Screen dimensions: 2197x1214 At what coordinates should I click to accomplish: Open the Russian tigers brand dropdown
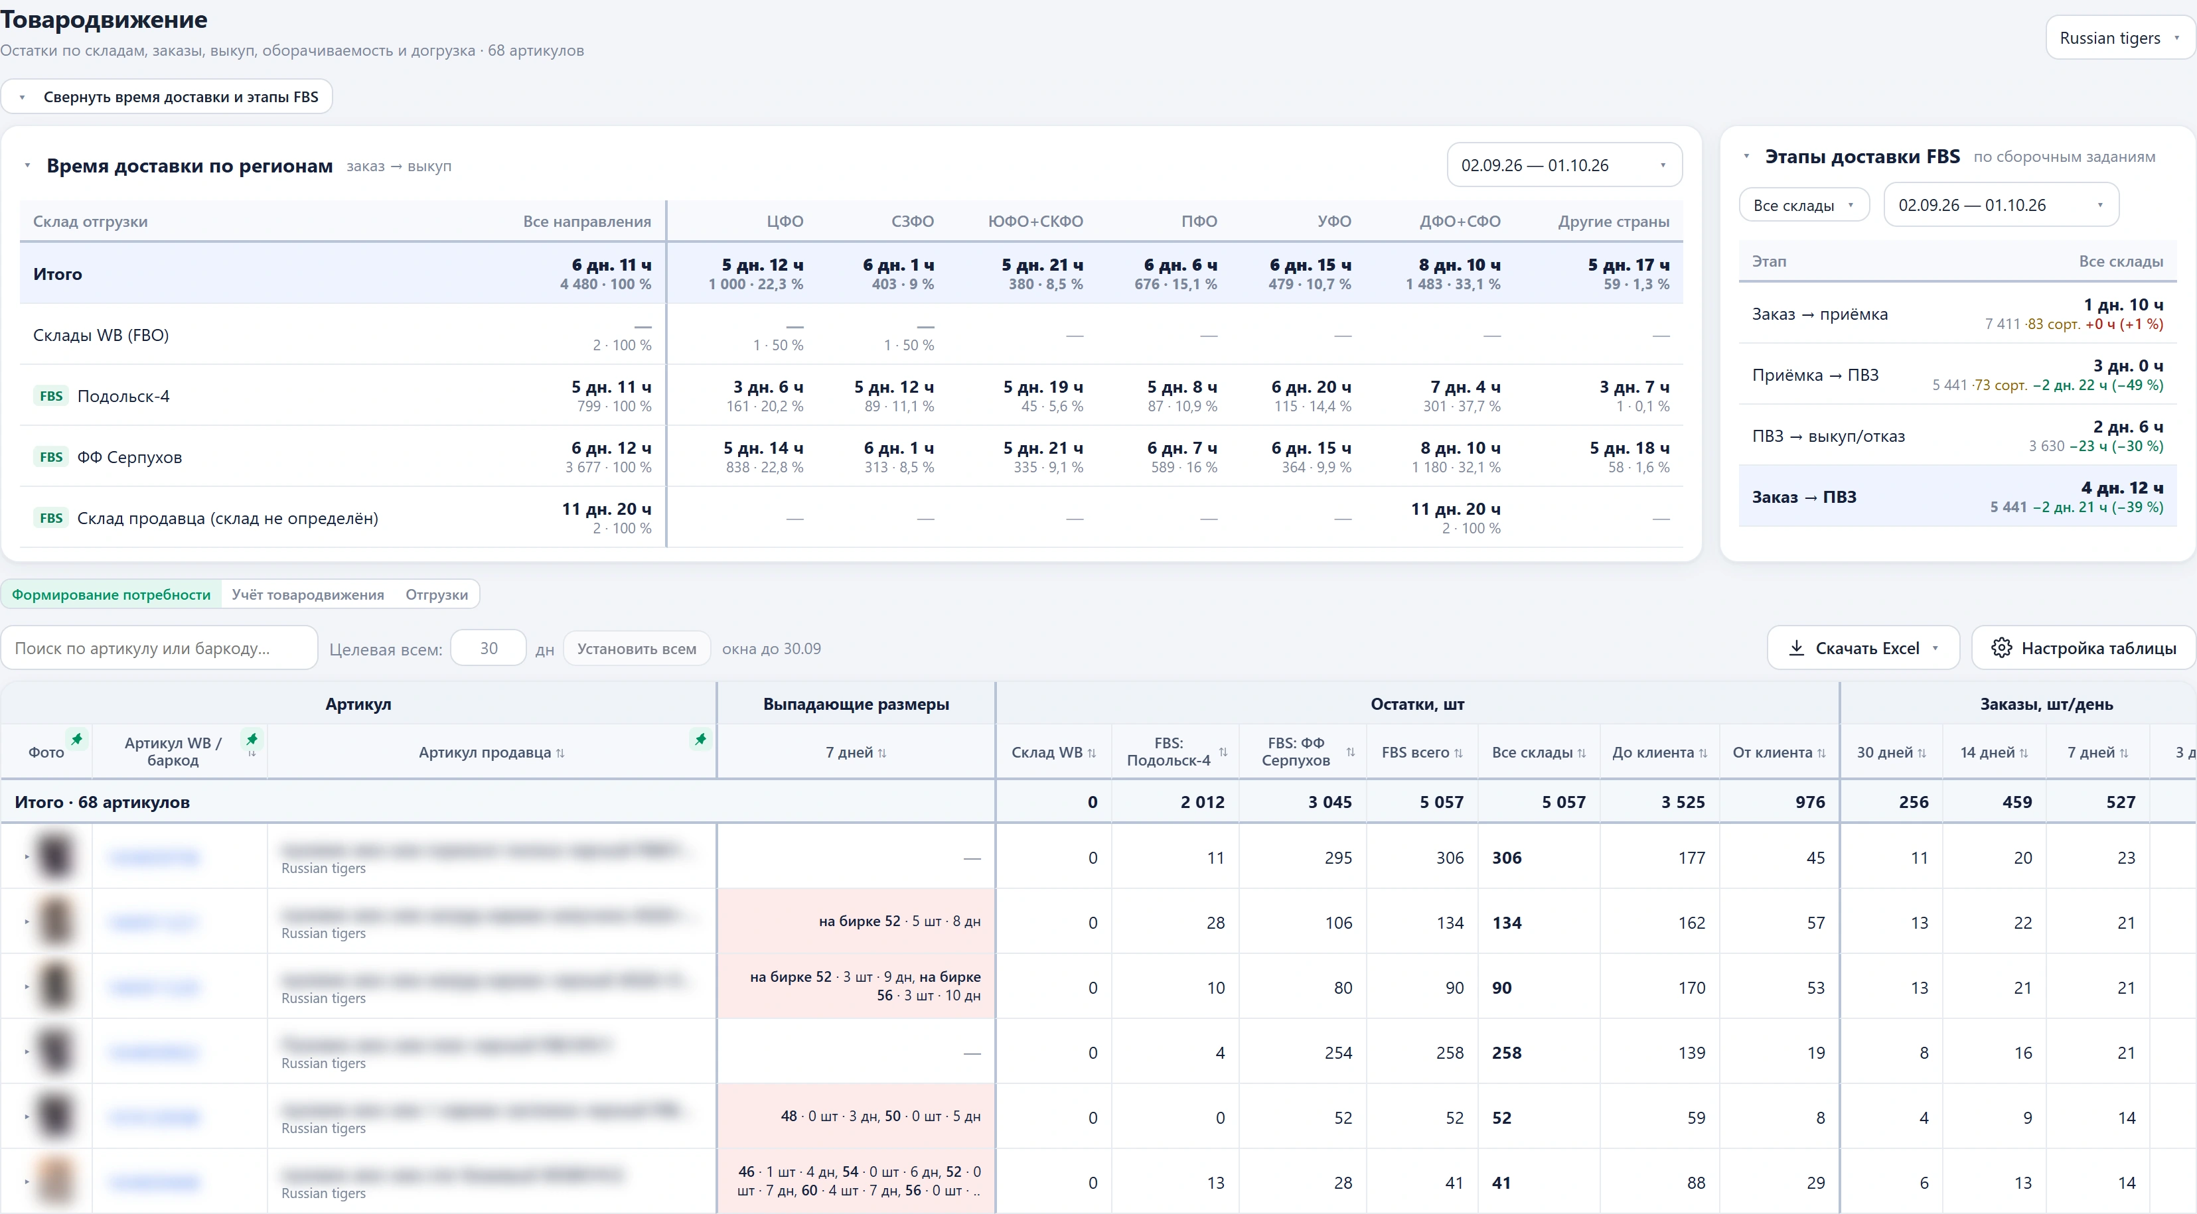[2120, 38]
